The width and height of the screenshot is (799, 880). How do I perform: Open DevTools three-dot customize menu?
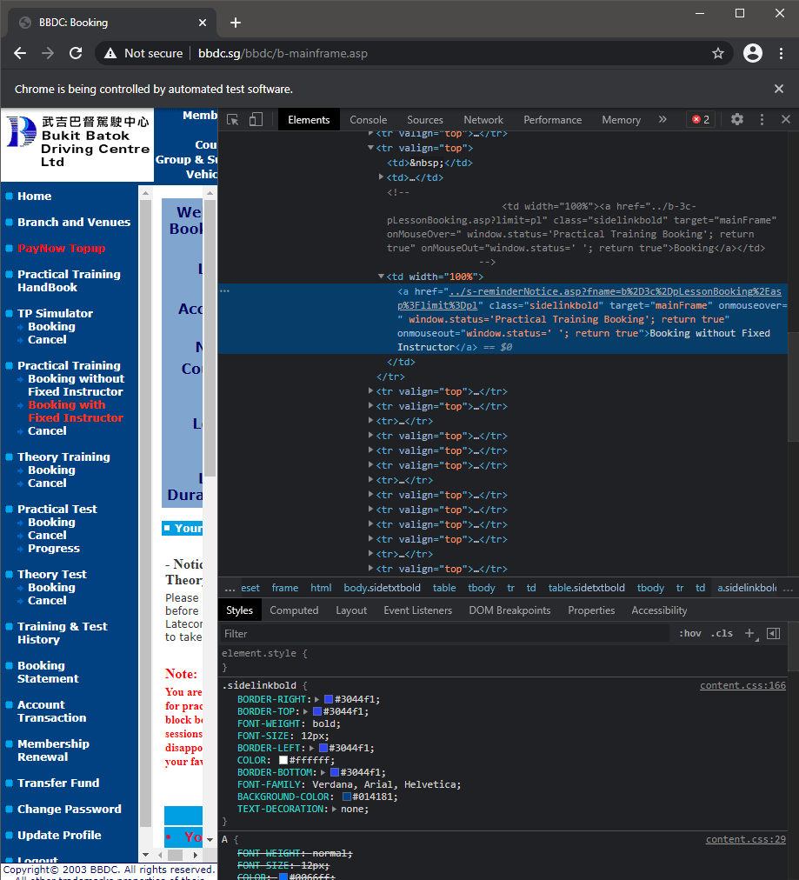click(762, 120)
